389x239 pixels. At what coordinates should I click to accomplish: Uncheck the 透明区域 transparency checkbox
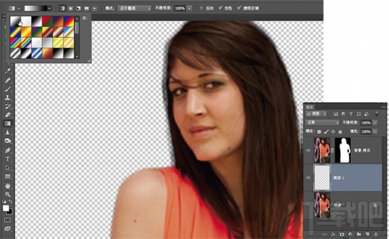238,8
